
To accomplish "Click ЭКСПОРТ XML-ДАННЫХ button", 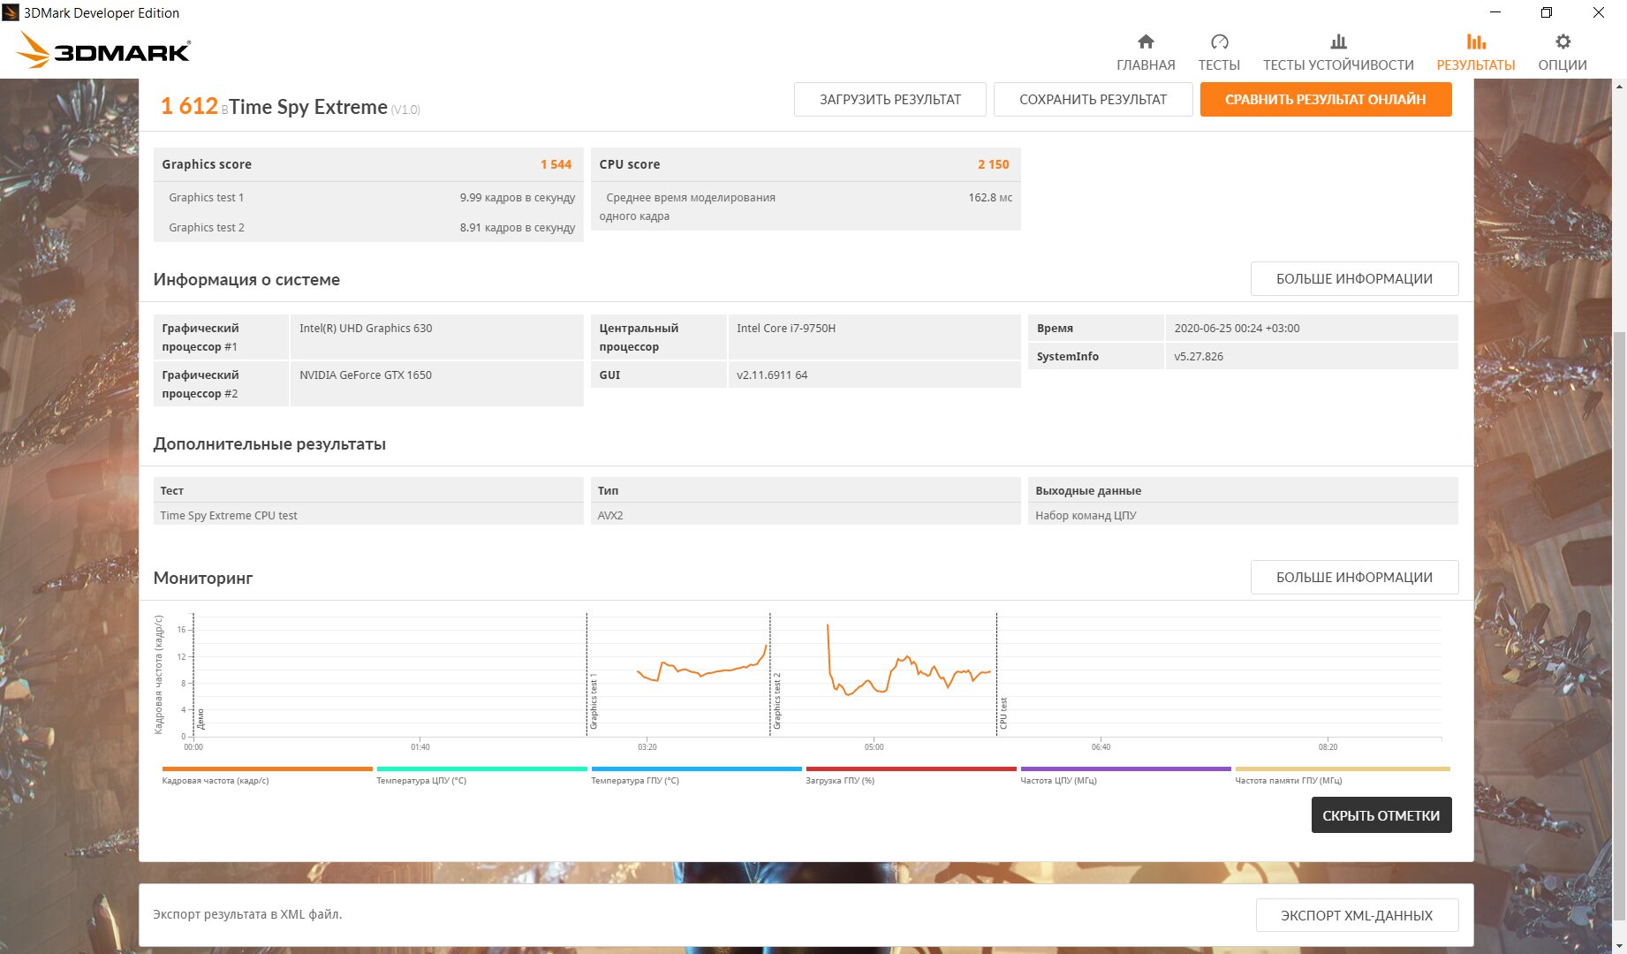I will pyautogui.click(x=1357, y=915).
